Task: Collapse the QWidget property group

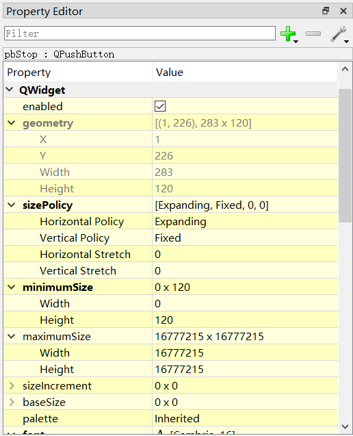Action: click(x=10, y=90)
